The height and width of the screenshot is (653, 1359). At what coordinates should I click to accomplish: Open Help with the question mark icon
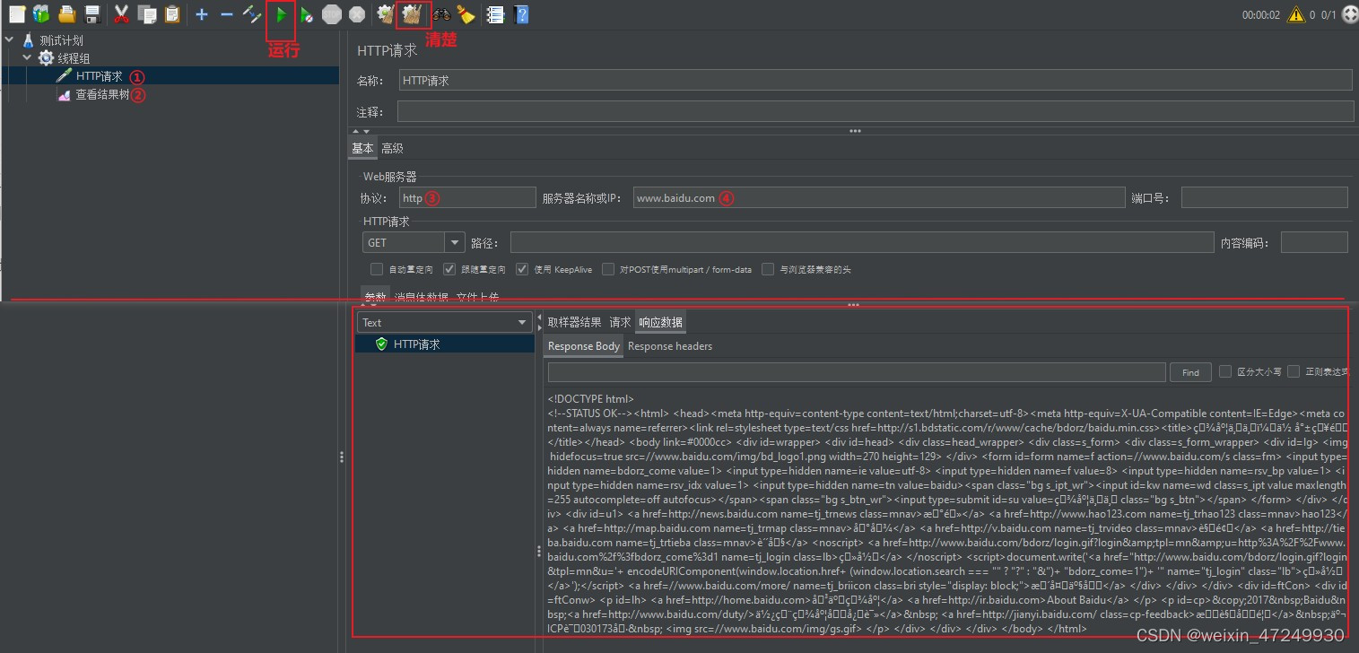(x=521, y=14)
